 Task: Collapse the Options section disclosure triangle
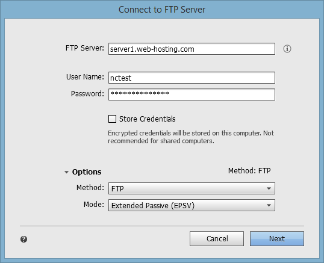pyautogui.click(x=66, y=172)
